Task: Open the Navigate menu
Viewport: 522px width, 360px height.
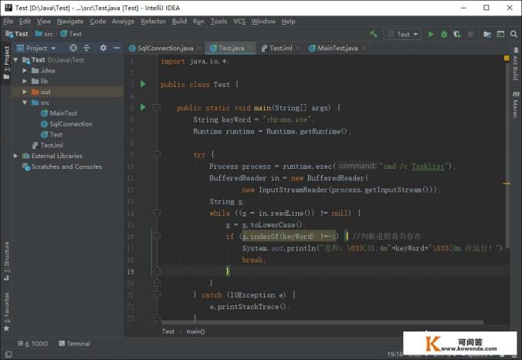Action: coord(70,22)
